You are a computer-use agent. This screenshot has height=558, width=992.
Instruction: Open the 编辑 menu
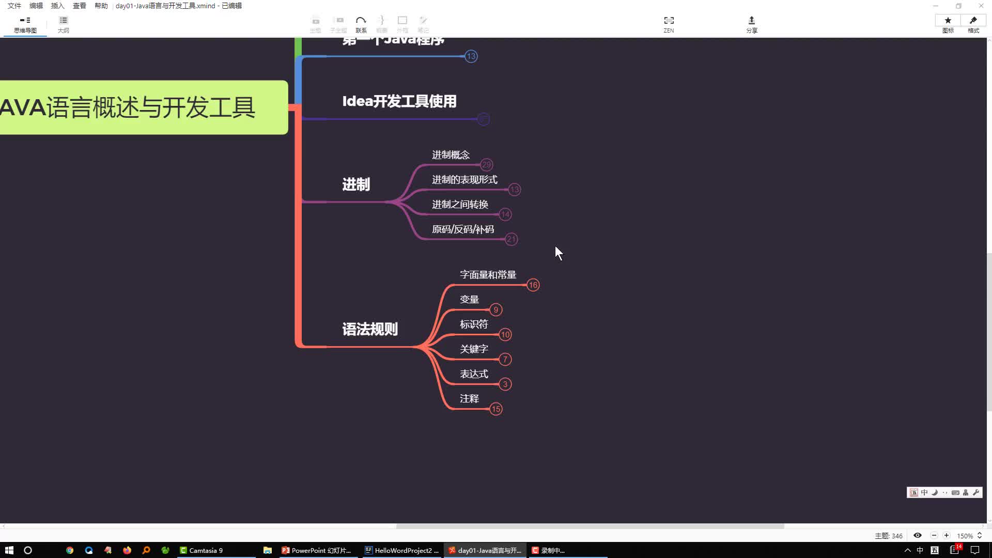point(36,6)
